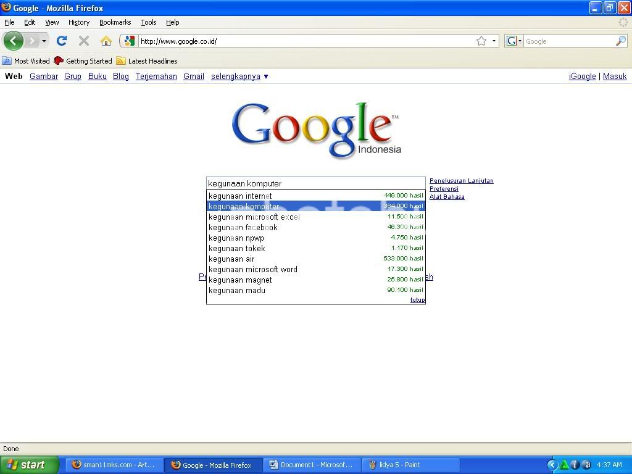Click the Stop loading X icon
Viewport: 632px width, 474px height.
pyautogui.click(x=84, y=41)
